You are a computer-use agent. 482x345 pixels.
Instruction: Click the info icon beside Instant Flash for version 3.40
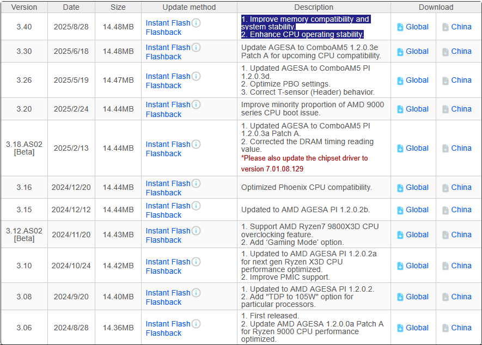[x=196, y=23]
